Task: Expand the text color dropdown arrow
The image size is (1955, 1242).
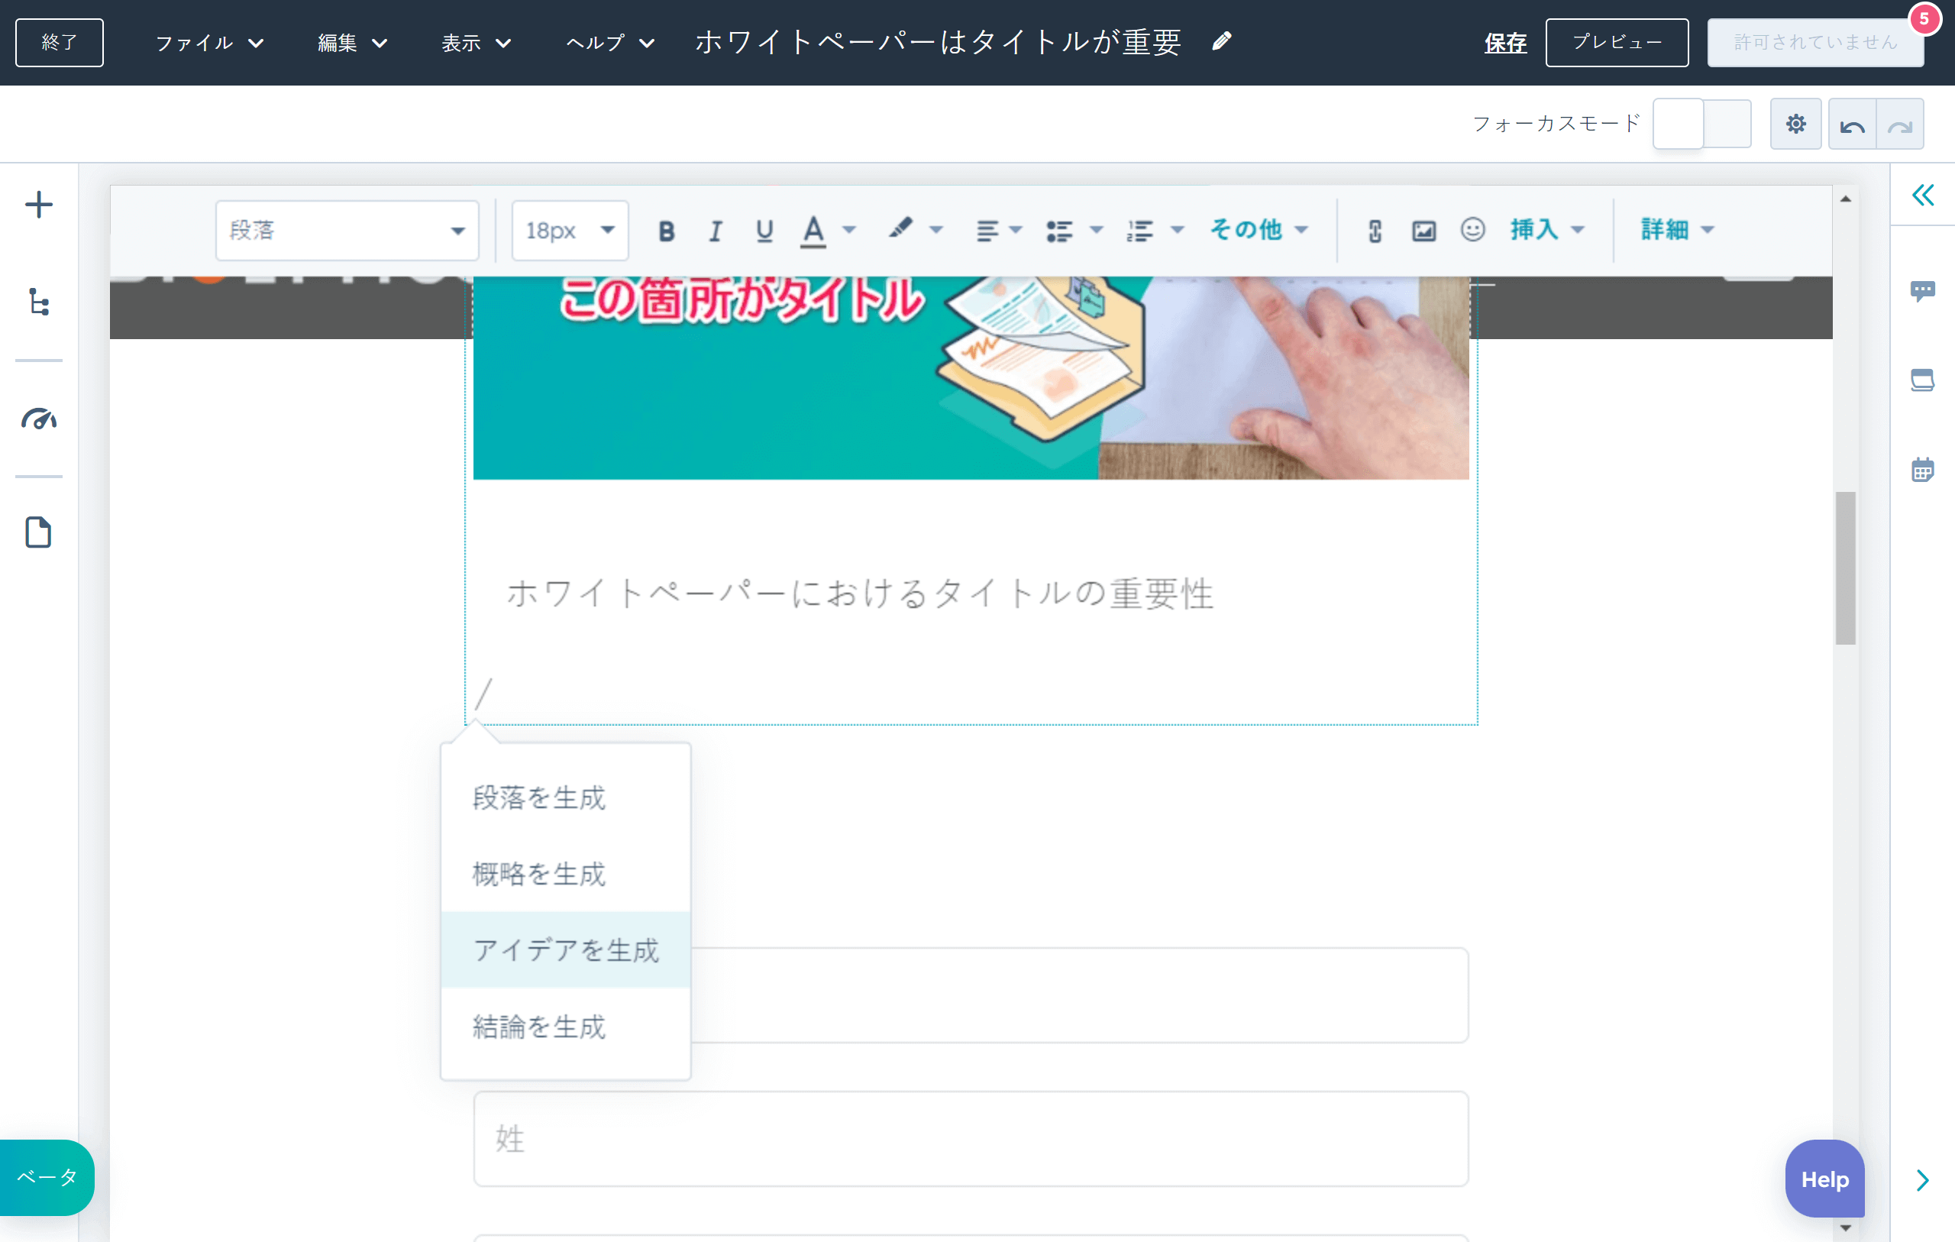Action: pyautogui.click(x=849, y=230)
